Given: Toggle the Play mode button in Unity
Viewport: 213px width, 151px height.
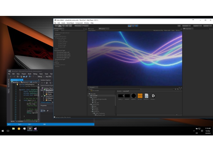Looking at the screenshot, I should coord(129,26).
